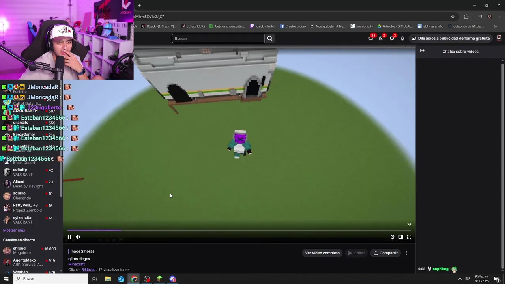Click 'Mostrar más' in sidebar
Viewport: 505px width, 284px height.
(14, 230)
